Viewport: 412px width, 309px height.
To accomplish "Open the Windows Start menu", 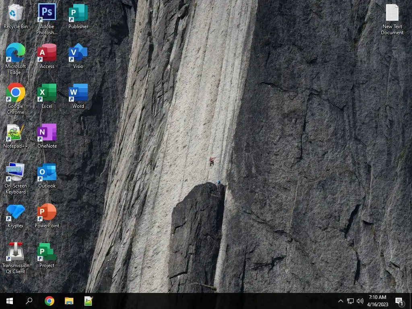I will click(10, 301).
